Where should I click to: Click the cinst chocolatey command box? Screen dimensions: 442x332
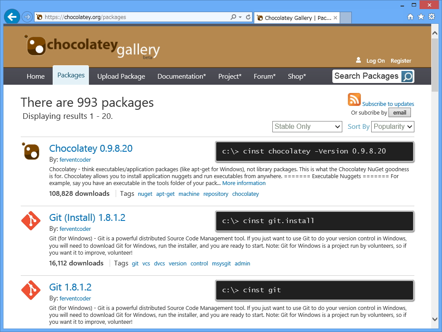click(x=315, y=152)
